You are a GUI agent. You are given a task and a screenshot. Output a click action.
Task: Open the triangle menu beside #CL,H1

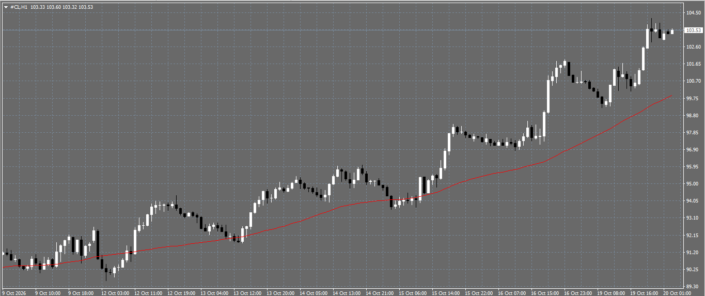[x=6, y=7]
